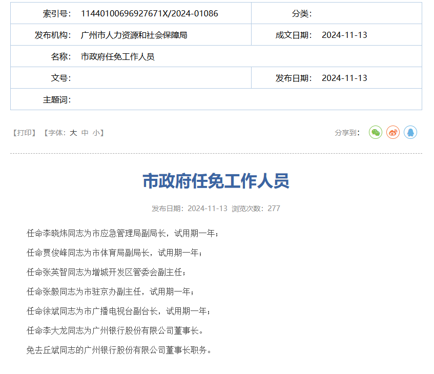This screenshot has height=374, width=434.
Task: Click the index number 11440100696927671X/2024-01086
Action: 149,13
